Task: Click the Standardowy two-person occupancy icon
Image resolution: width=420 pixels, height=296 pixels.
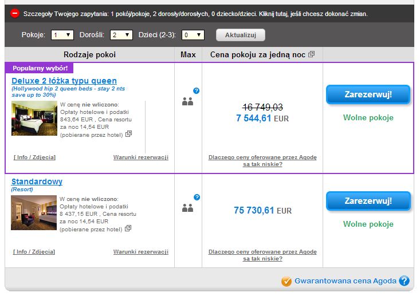Action: (187, 208)
